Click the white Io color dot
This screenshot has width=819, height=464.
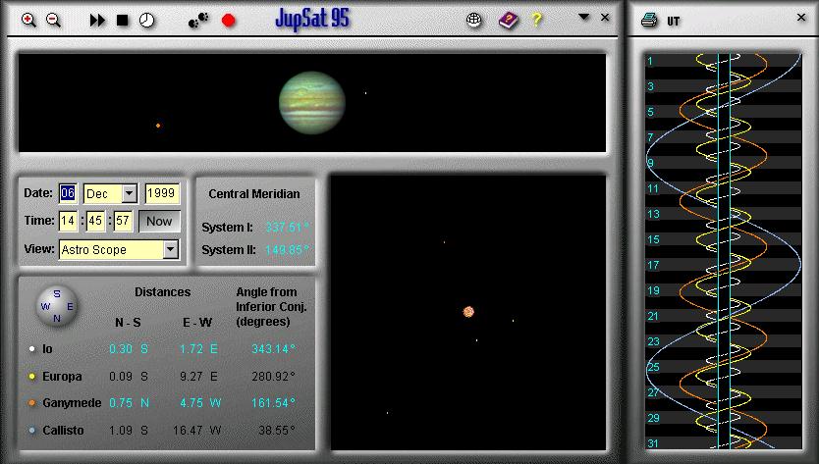(x=31, y=348)
